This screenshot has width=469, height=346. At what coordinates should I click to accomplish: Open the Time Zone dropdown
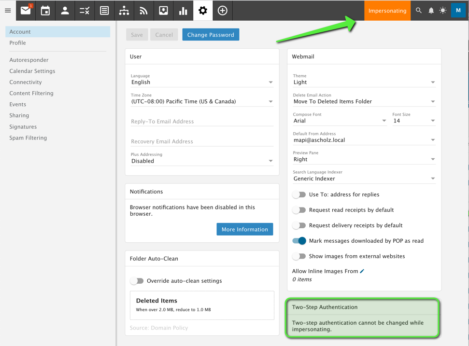coord(202,102)
